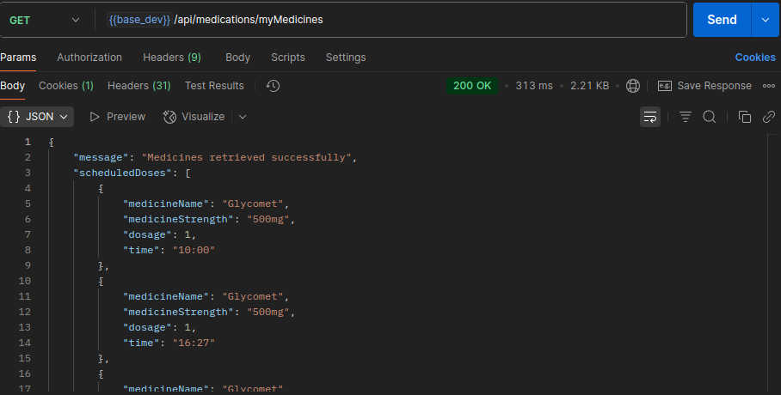Open response history clock icon
This screenshot has height=395, width=781.
coord(273,86)
